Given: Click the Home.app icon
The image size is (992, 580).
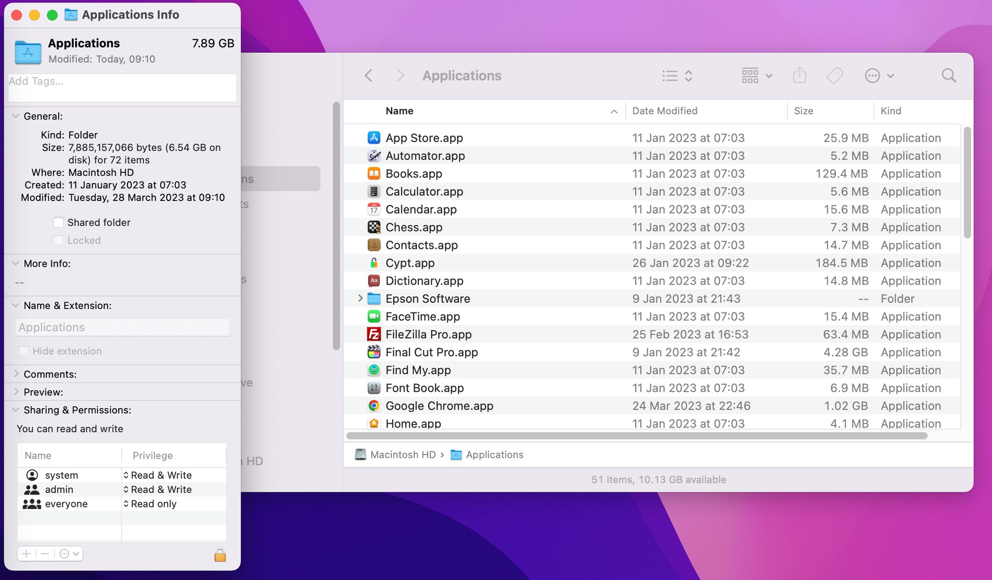Looking at the screenshot, I should 374,423.
